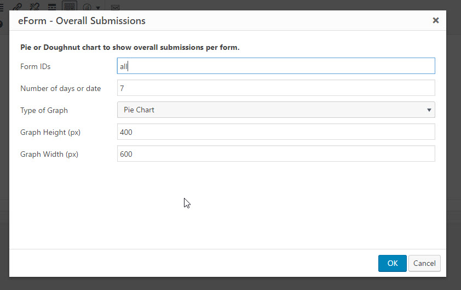Click the toolbar toggle keyboard icon

[x=70, y=6]
